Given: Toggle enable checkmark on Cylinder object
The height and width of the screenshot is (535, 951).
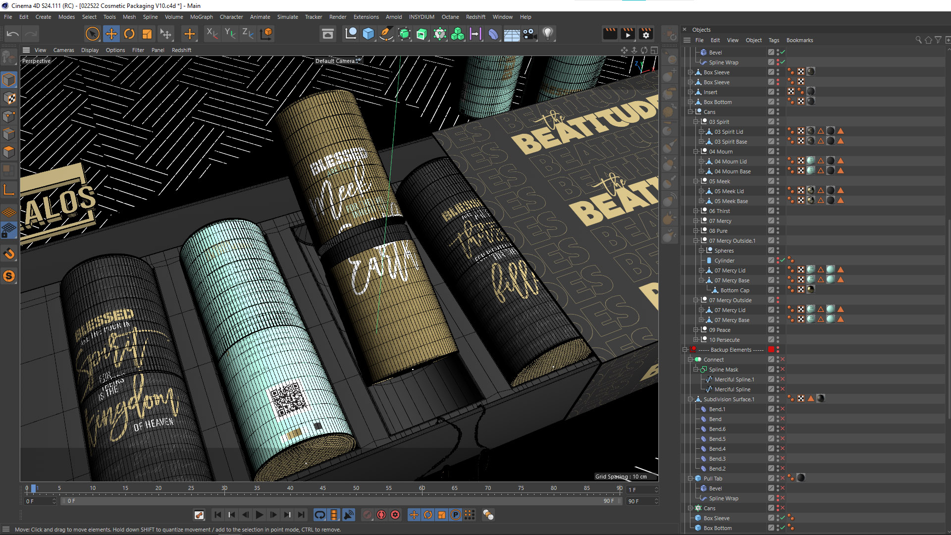Looking at the screenshot, I should [783, 260].
